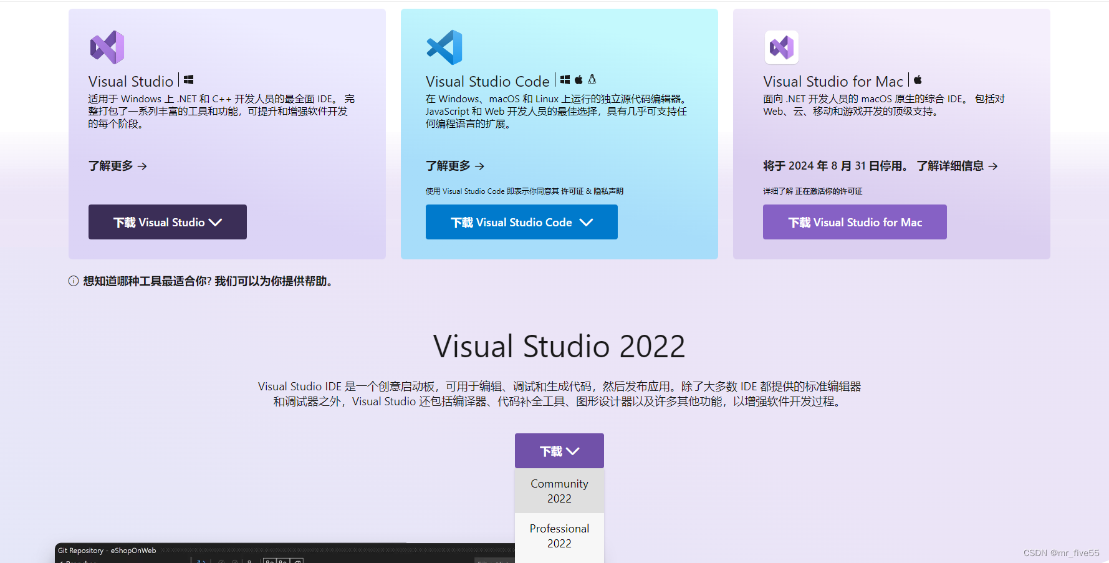This screenshot has height=563, width=1109.
Task: Open 了解详细信息 link about Mac retirement
Action: [x=957, y=166]
